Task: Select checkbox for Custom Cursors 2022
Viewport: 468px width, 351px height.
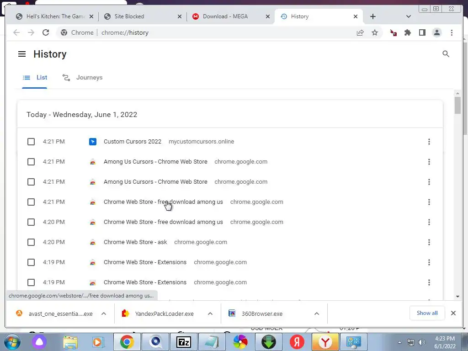Action: tap(31, 142)
